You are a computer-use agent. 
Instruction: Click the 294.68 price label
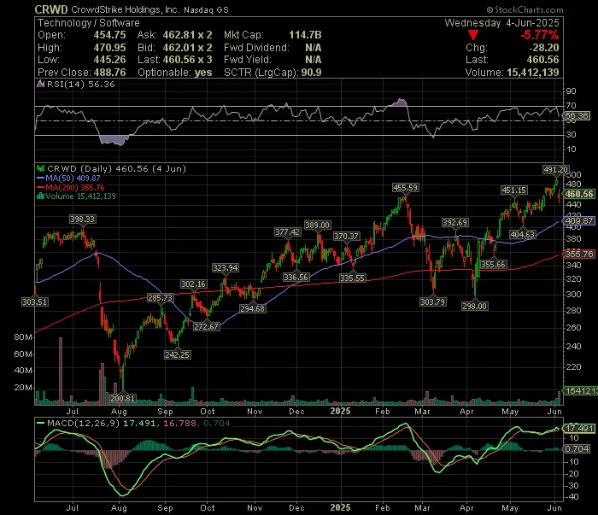[253, 308]
